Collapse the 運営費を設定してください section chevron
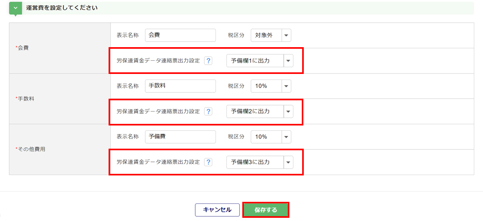The width and height of the screenshot is (483, 221). coord(15,8)
